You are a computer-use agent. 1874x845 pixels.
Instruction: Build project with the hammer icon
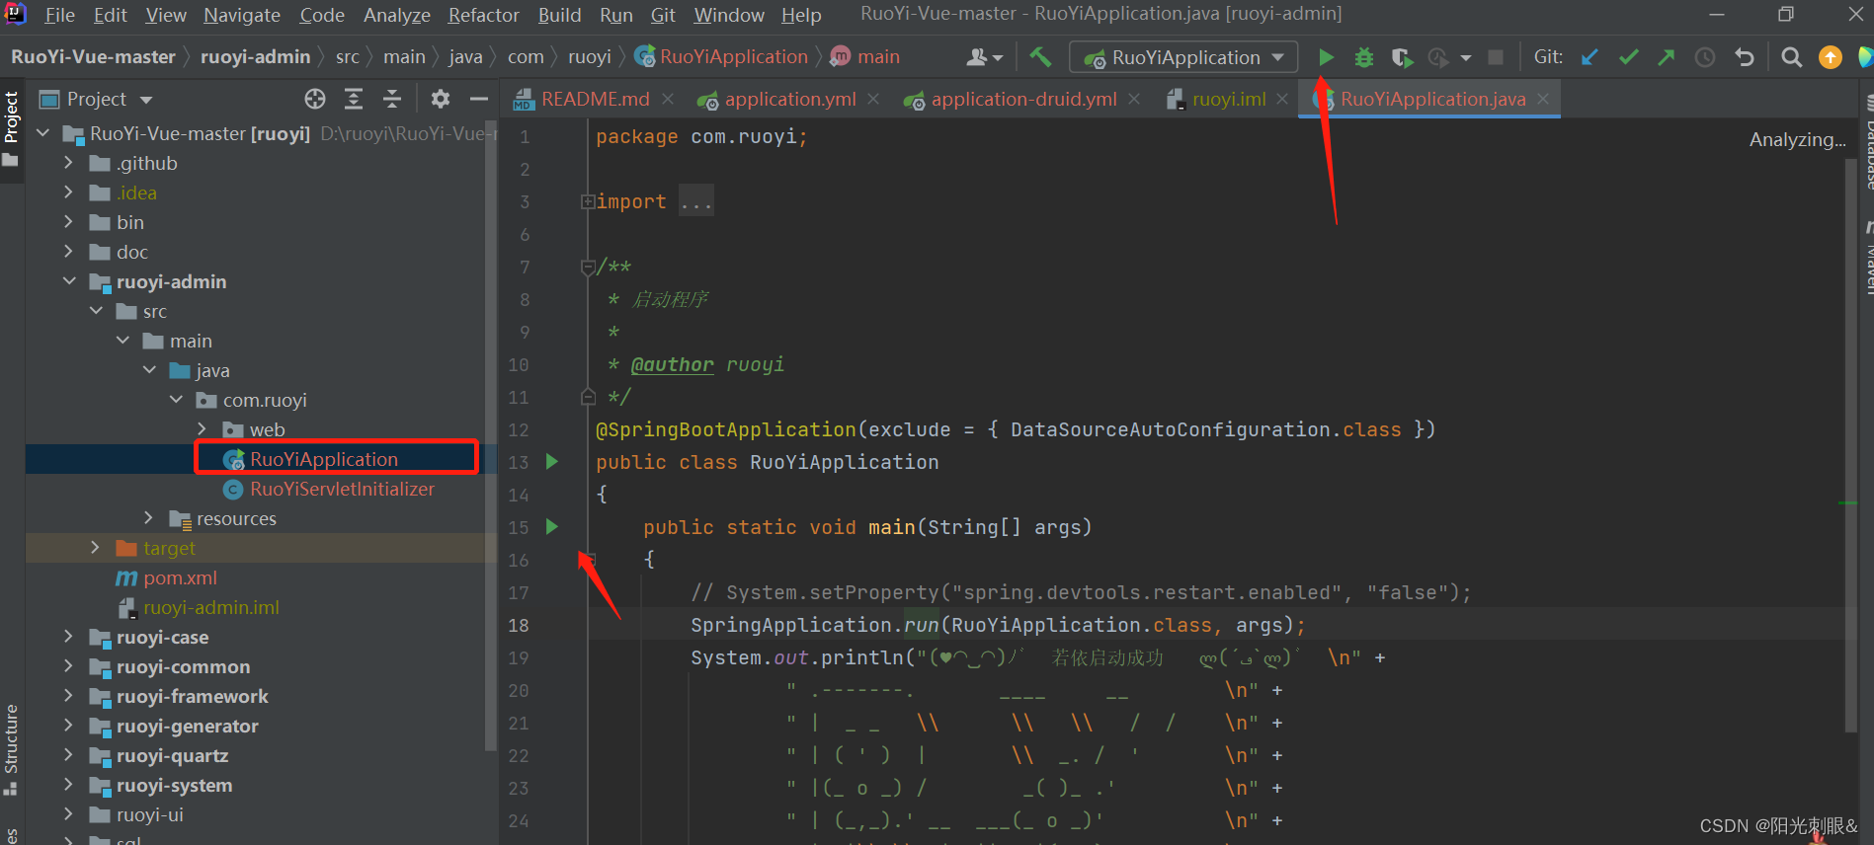(1040, 57)
